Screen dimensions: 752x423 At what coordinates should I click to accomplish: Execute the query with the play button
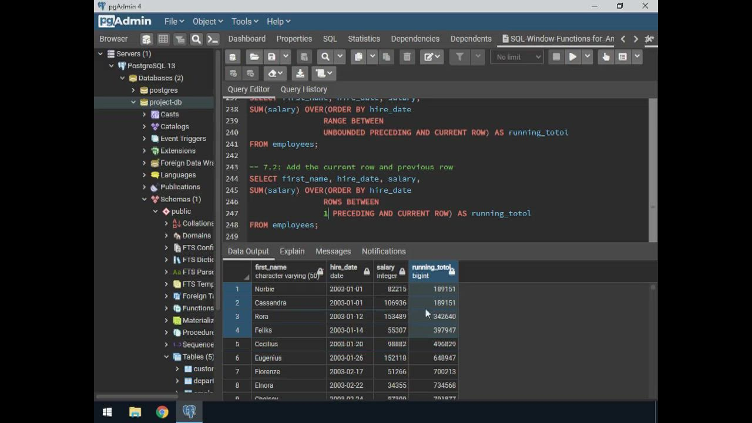click(572, 57)
